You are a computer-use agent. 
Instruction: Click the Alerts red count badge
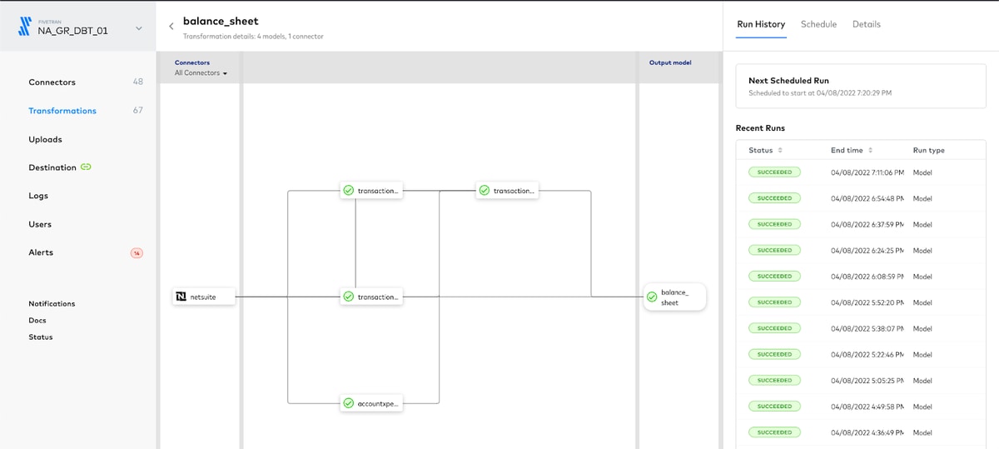[x=137, y=252]
